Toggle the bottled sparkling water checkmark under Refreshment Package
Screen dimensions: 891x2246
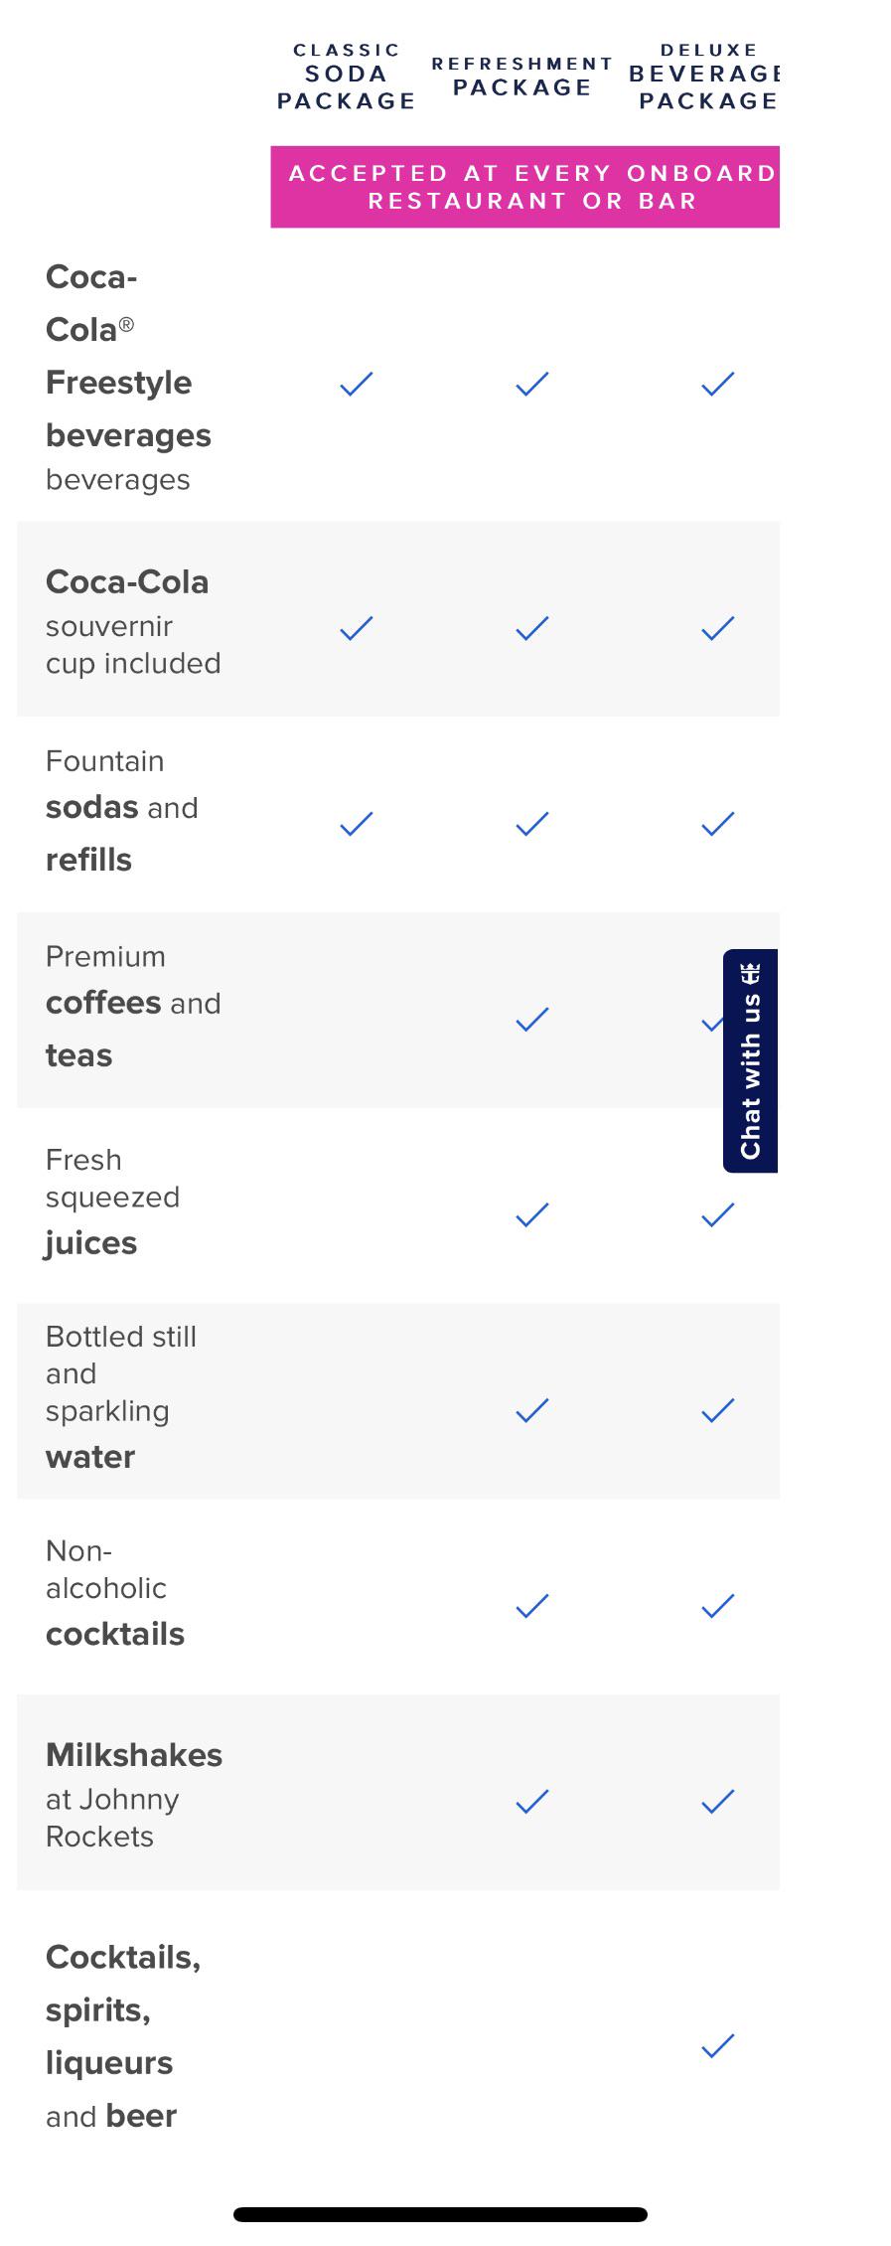click(532, 1407)
